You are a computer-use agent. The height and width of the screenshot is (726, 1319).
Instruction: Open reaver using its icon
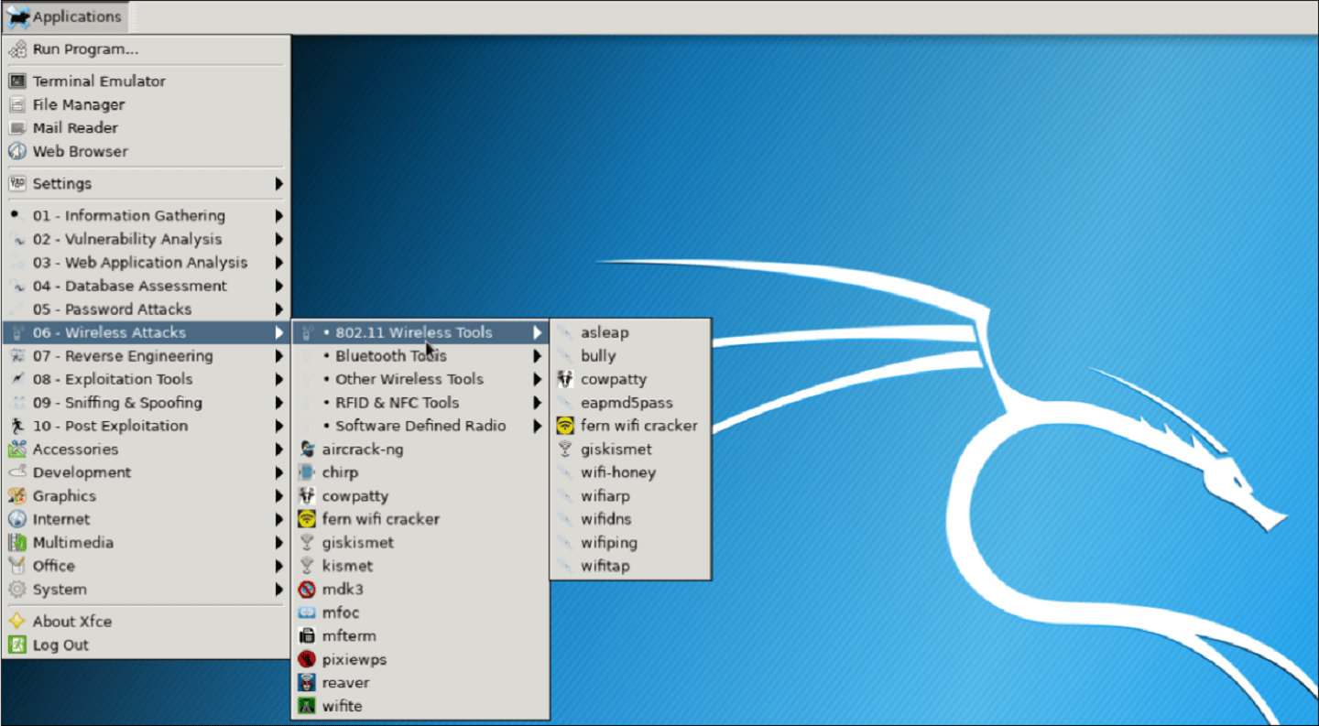307,683
